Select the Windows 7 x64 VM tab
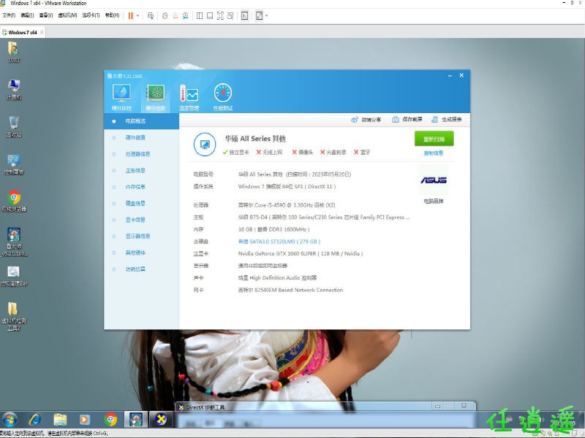 pos(23,32)
